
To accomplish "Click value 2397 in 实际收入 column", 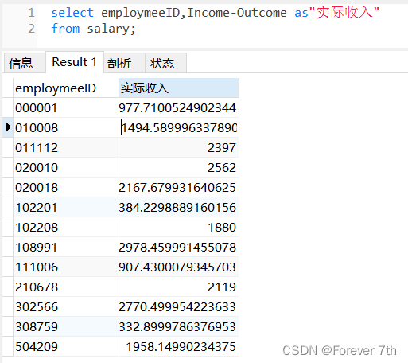I will (179, 147).
